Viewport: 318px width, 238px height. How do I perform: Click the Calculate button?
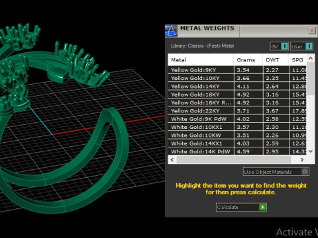[x=241, y=207]
